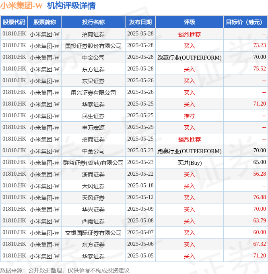
Task: Select the date 2025-05-22
Action: pyautogui.click(x=140, y=174)
